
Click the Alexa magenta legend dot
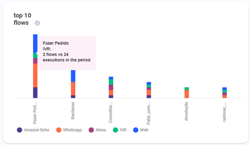click(x=91, y=130)
